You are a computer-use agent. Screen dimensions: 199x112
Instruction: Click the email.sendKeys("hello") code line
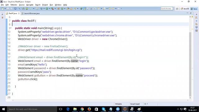(32, 64)
